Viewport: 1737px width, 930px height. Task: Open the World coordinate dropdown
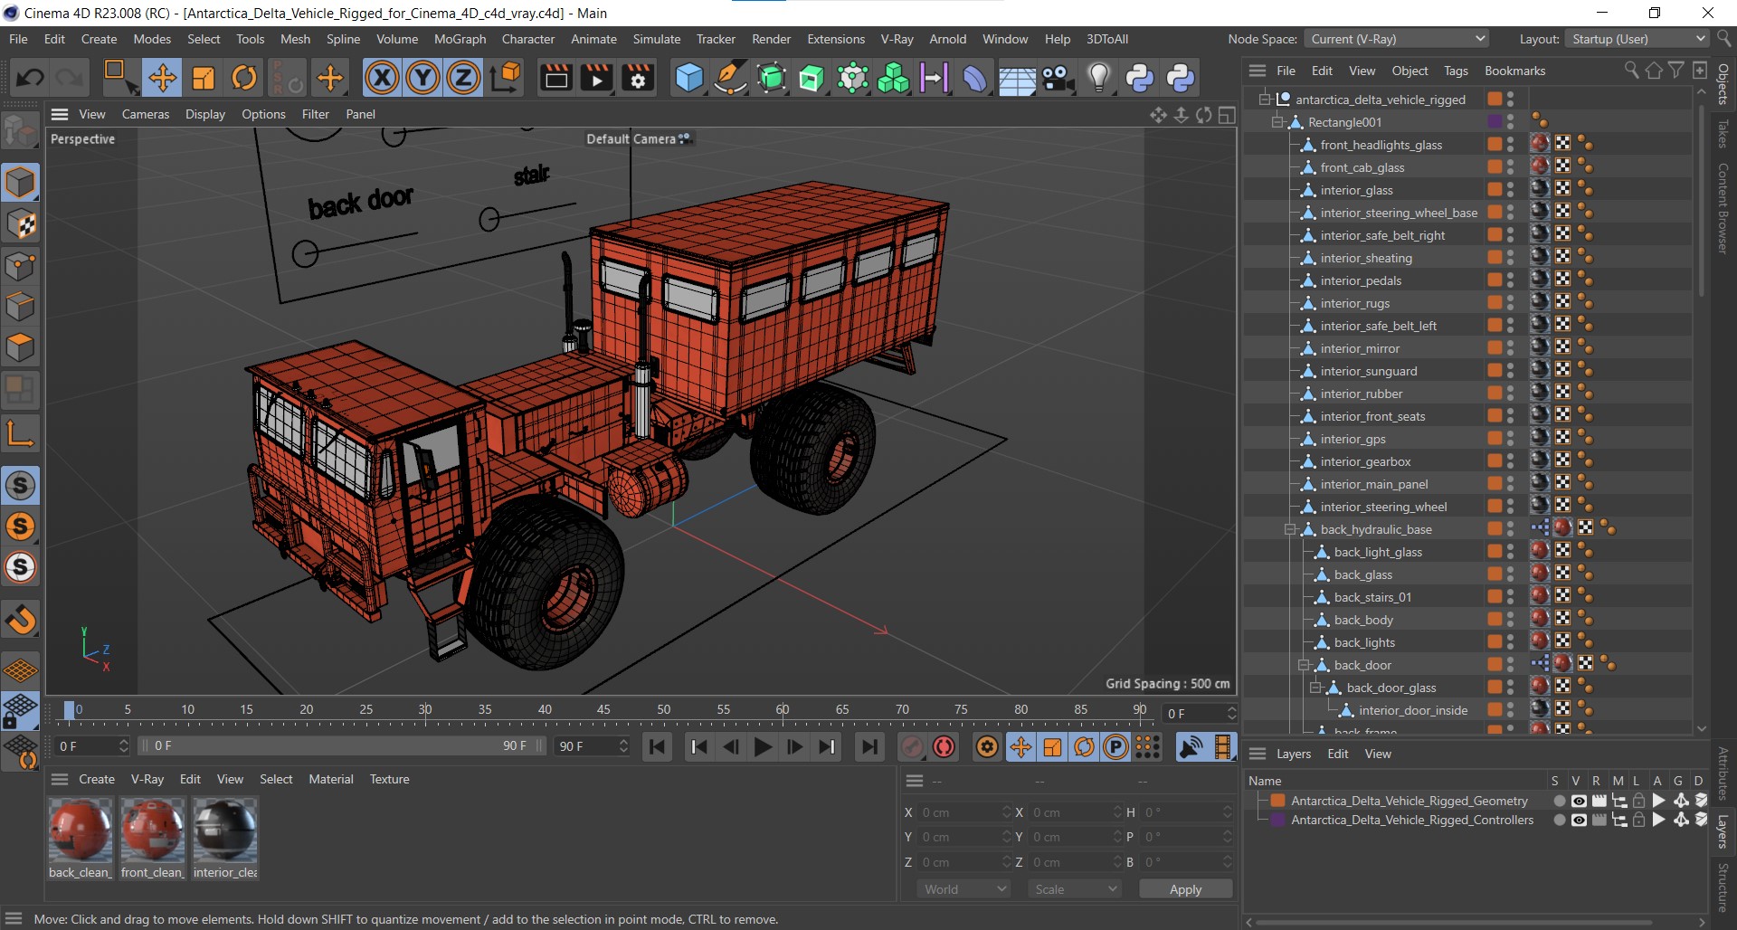point(964,889)
